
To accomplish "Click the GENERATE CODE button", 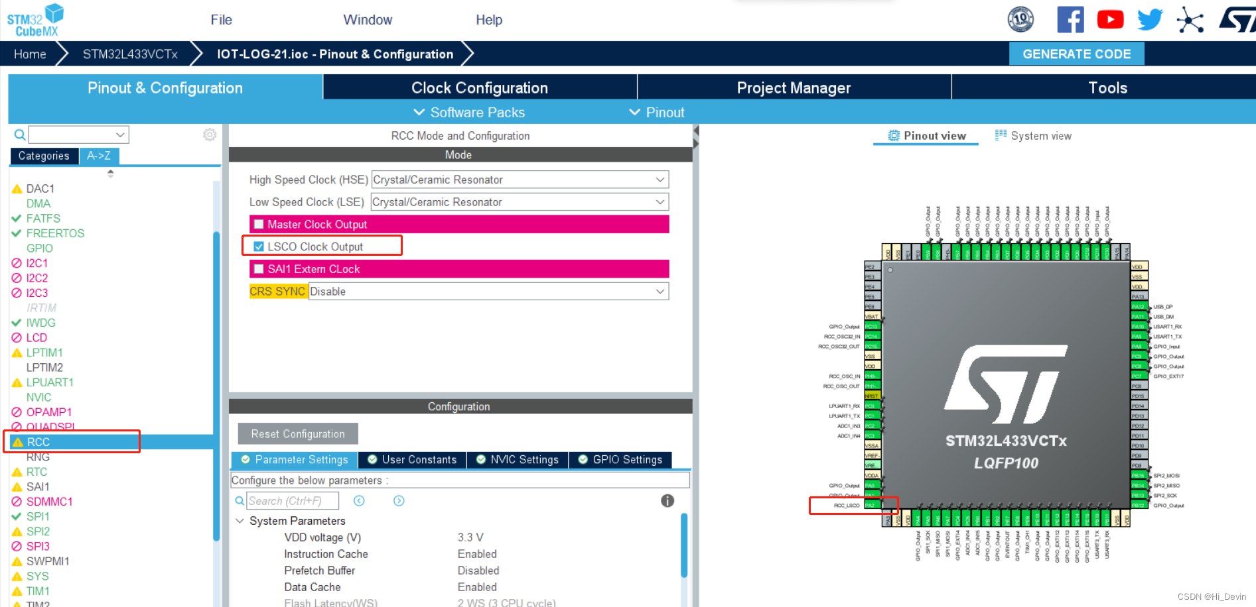I will pos(1076,54).
